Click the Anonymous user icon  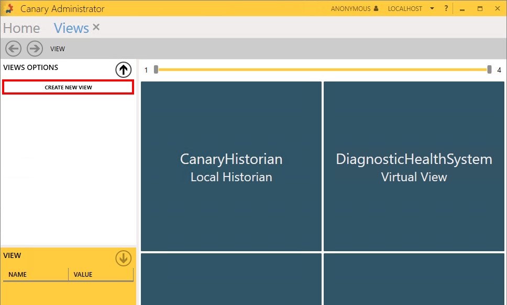(376, 9)
